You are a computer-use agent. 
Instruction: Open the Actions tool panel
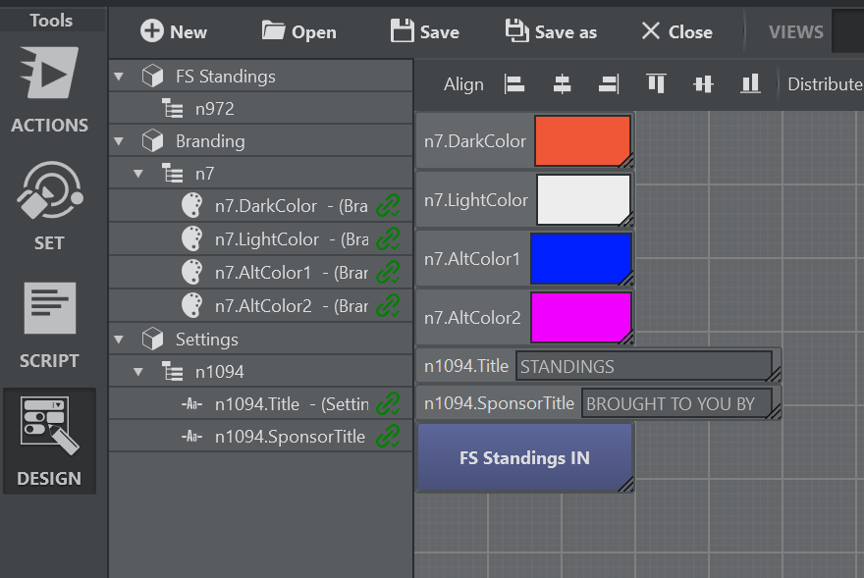click(x=49, y=88)
